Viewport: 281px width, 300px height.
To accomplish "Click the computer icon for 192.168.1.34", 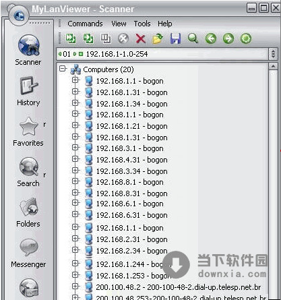I will (x=89, y=104).
